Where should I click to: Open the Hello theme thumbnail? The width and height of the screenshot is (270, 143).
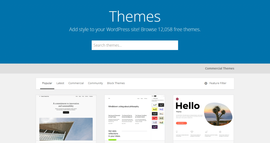[203, 118]
